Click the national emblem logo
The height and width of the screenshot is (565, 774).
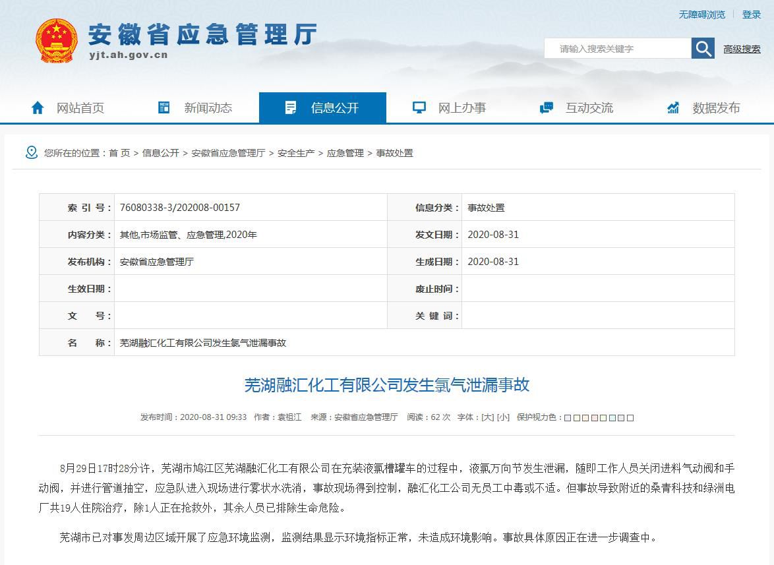pos(57,40)
